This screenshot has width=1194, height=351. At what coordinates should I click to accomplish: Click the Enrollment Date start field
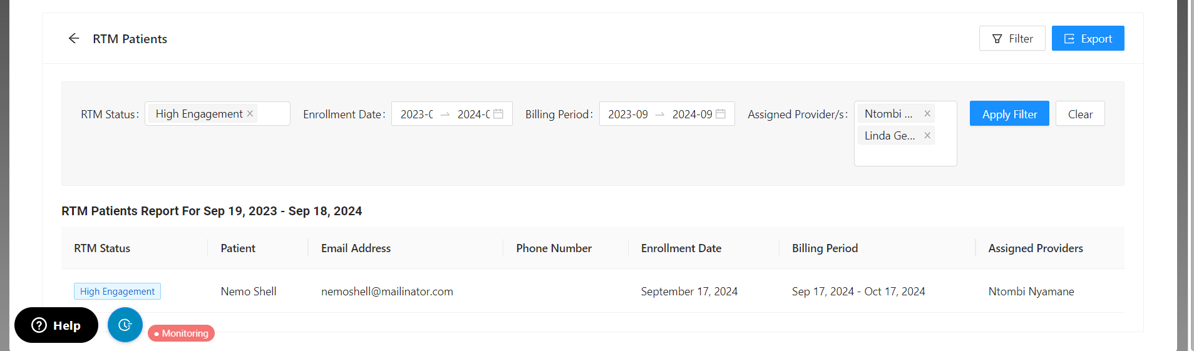coord(416,114)
